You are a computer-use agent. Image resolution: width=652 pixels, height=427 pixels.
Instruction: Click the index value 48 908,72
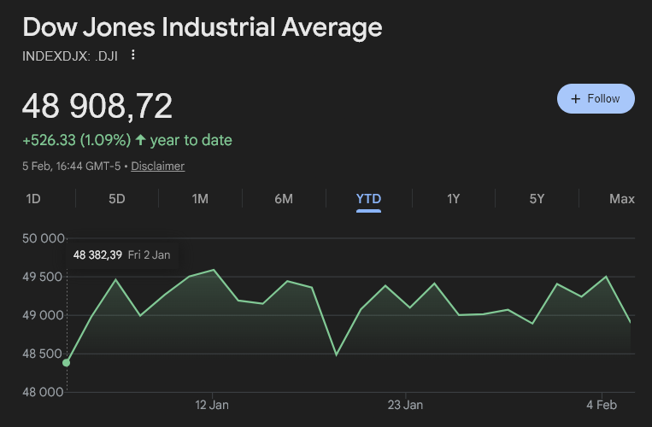point(97,107)
